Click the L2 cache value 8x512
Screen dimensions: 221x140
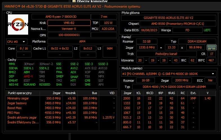[88, 48]
